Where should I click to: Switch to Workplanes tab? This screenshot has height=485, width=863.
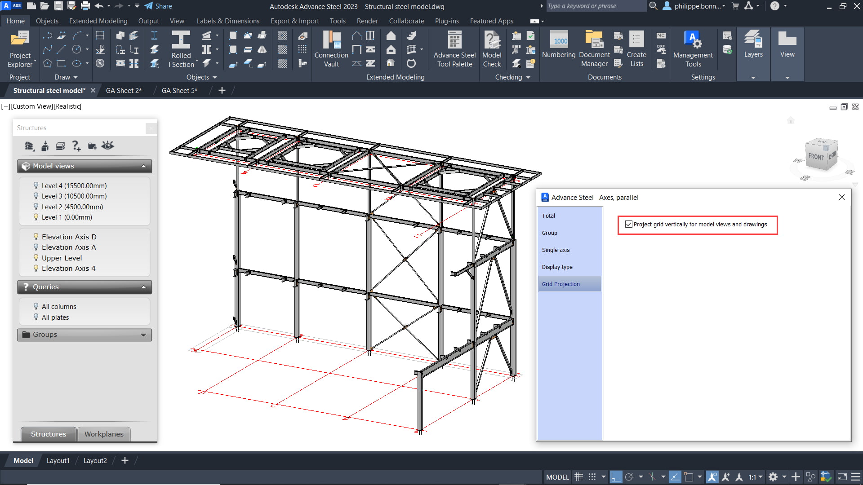click(x=104, y=434)
